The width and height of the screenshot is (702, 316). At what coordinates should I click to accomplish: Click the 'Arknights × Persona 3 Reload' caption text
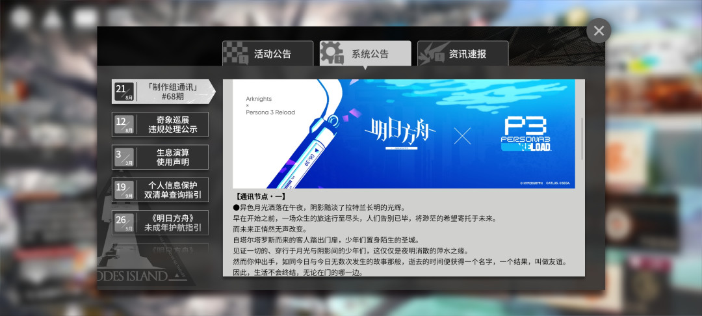pyautogui.click(x=270, y=105)
